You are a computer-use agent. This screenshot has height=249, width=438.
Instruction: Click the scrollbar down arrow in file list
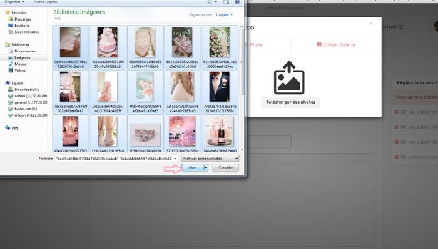[242, 150]
